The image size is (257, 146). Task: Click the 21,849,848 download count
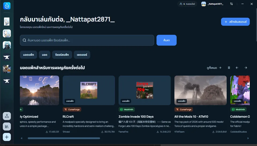[x=220, y=132]
